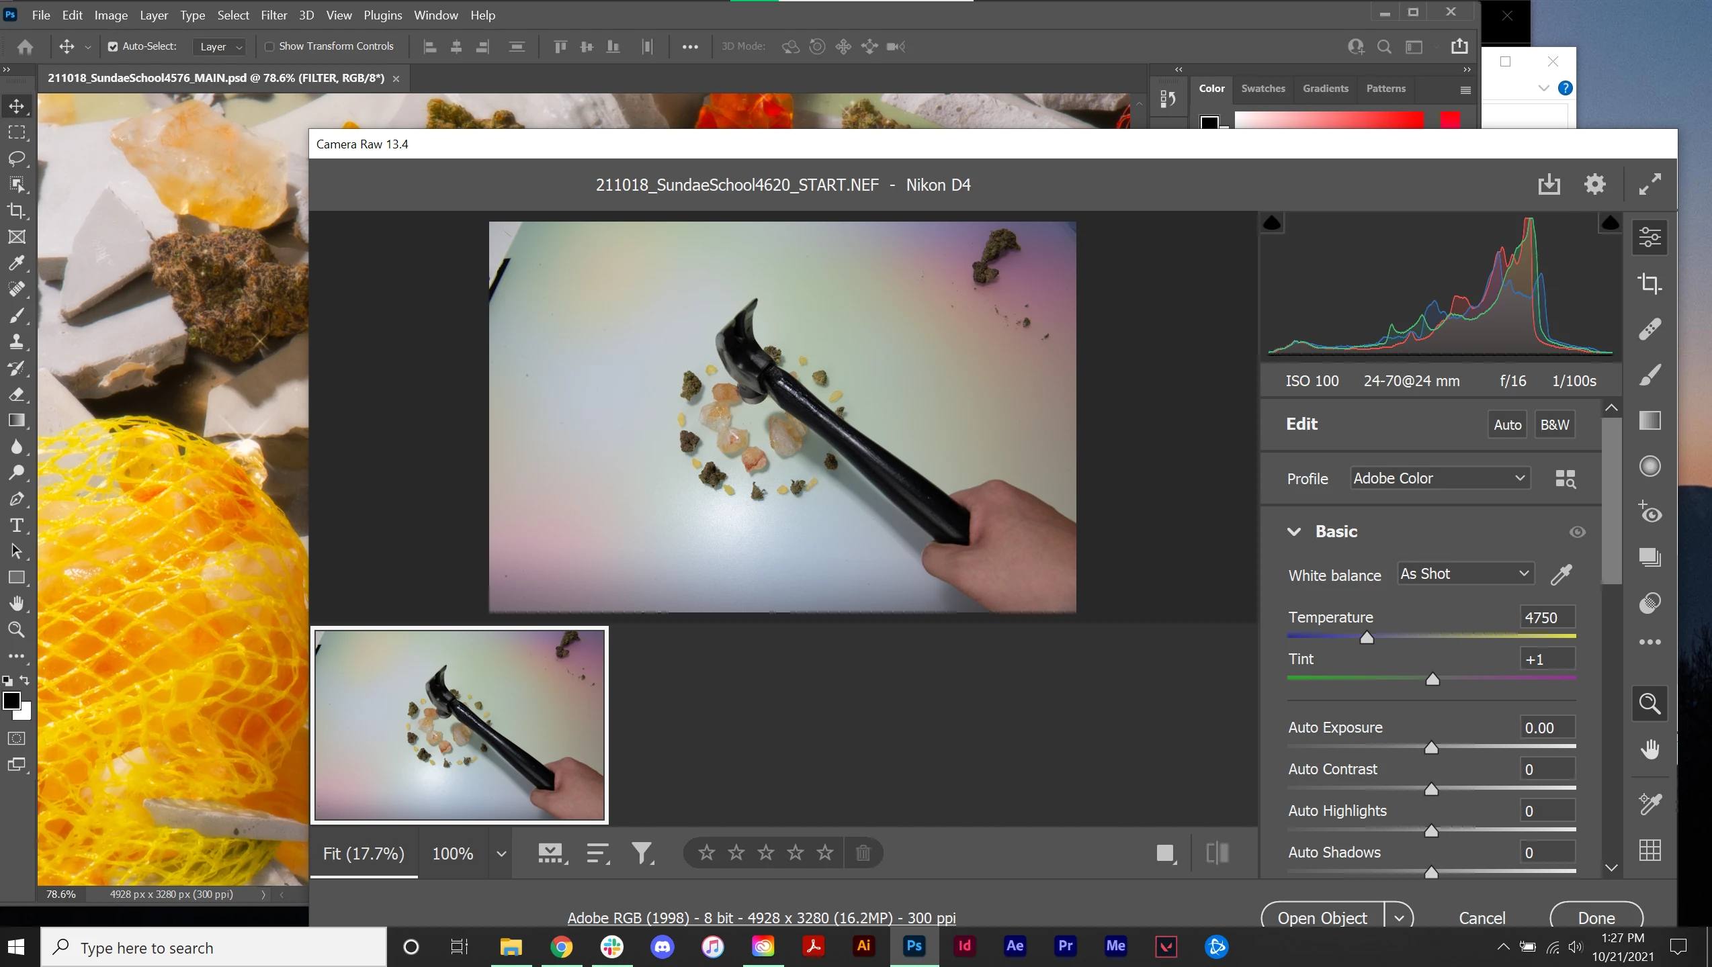Screen dimensions: 1712x967
Task: Open Camera Raw preferences gear icon
Action: coord(1594,184)
